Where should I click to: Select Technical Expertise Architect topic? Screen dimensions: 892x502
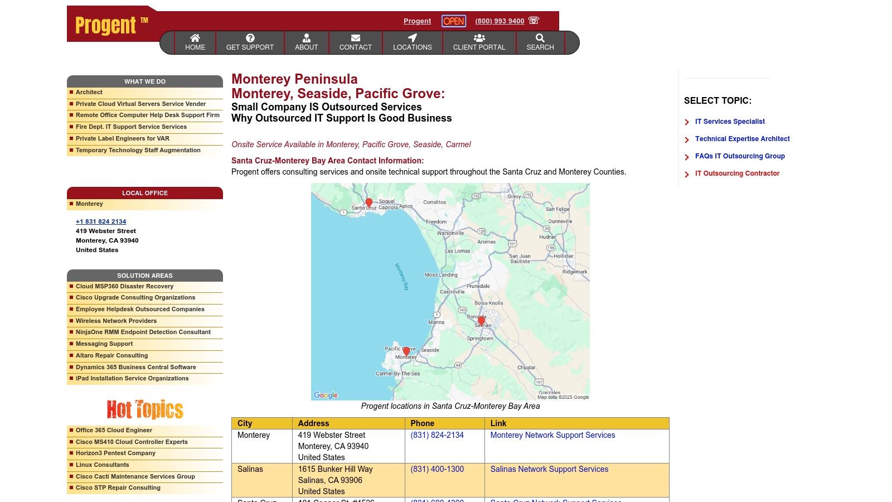[742, 139]
